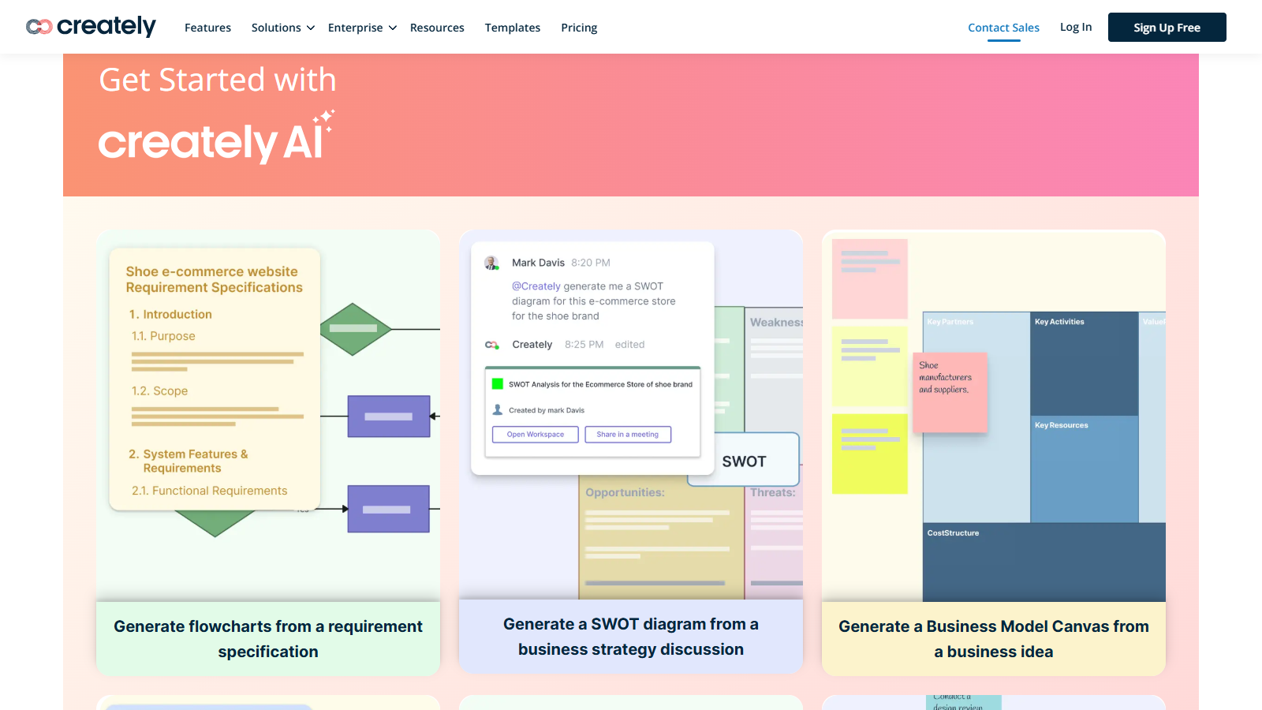Click Generate flowcharts from a requirement specification

[x=268, y=639]
